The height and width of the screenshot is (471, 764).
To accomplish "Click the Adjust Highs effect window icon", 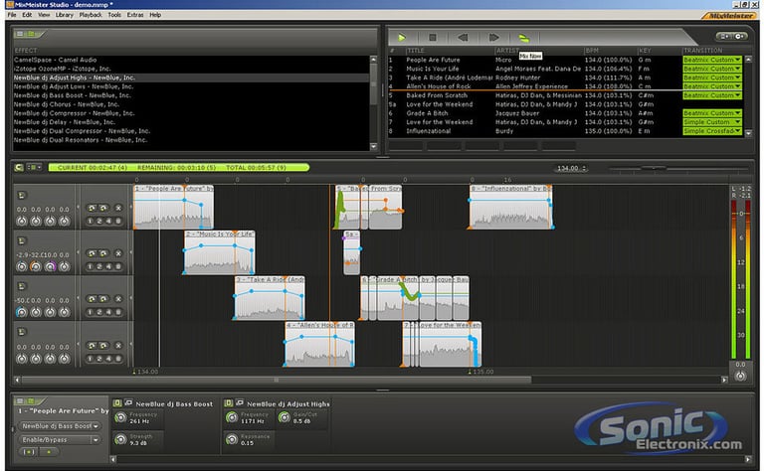I will (240, 402).
